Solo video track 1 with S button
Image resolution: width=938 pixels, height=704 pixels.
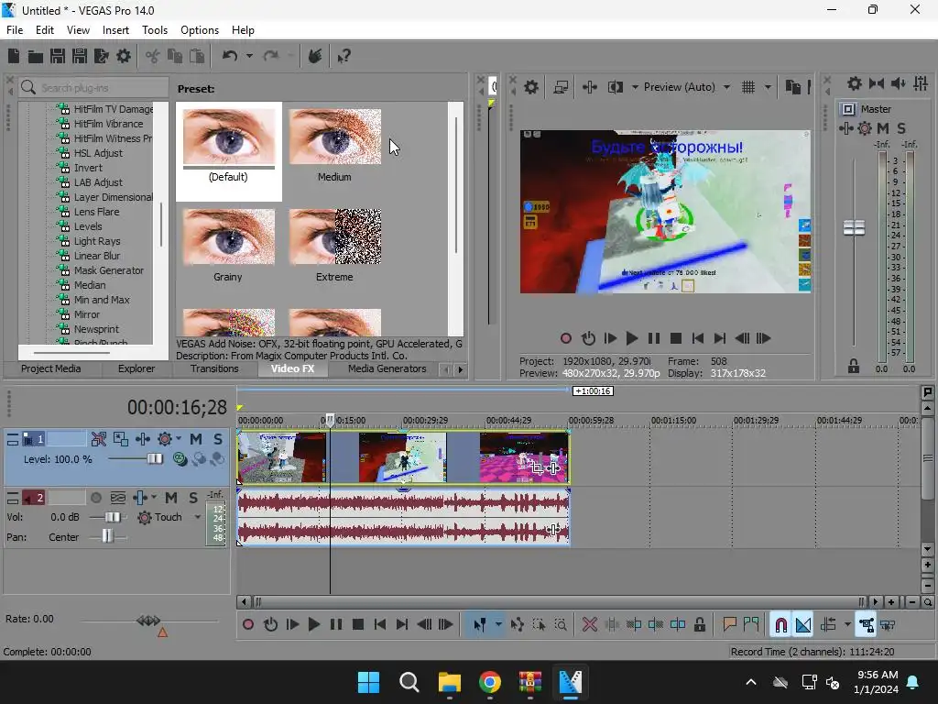click(218, 439)
